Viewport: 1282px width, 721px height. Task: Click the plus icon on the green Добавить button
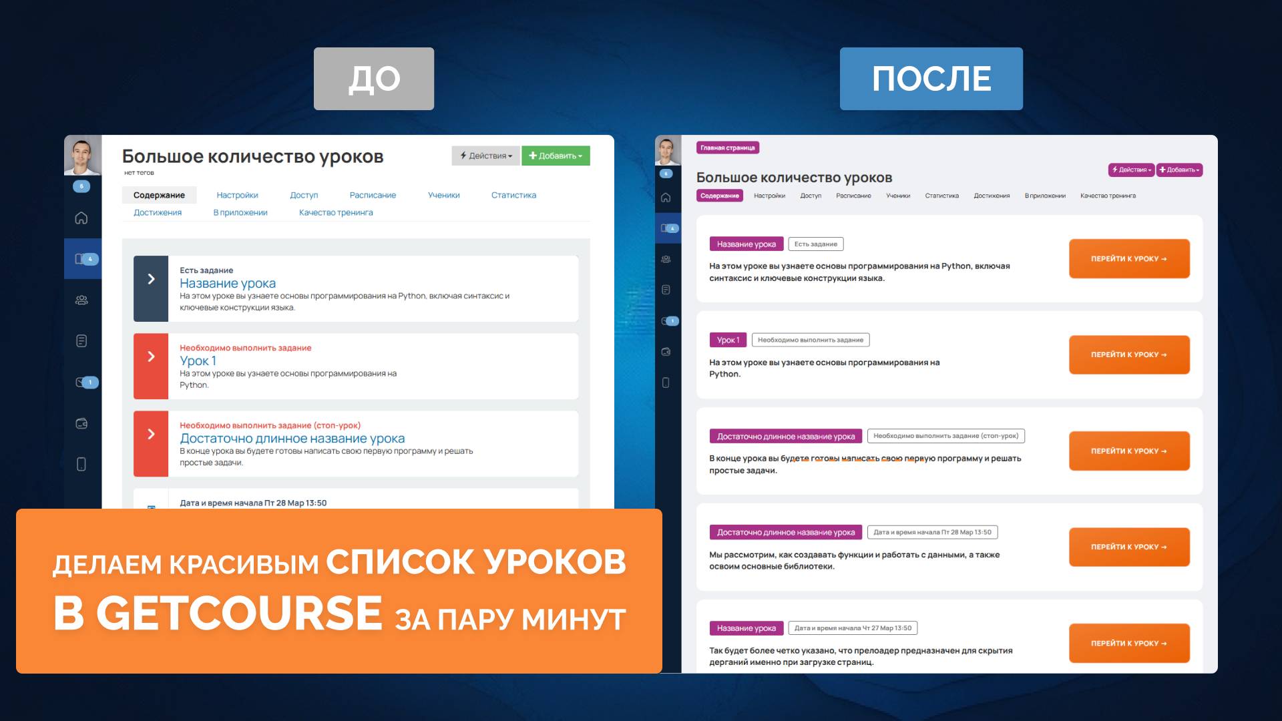tap(533, 156)
